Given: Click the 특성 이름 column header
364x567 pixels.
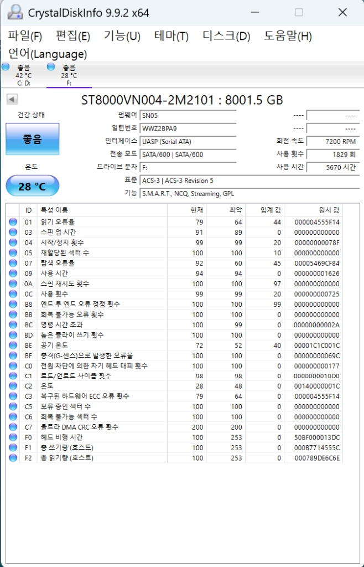Looking at the screenshot, I should tap(102, 210).
